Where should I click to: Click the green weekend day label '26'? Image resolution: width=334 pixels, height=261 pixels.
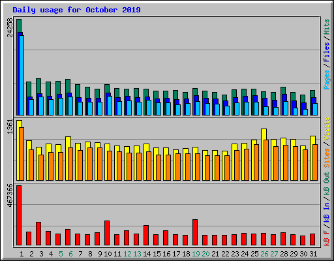click(264, 254)
